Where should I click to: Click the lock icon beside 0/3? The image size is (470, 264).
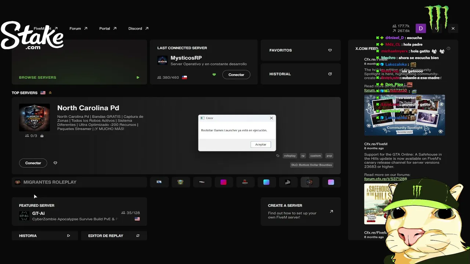click(42, 136)
